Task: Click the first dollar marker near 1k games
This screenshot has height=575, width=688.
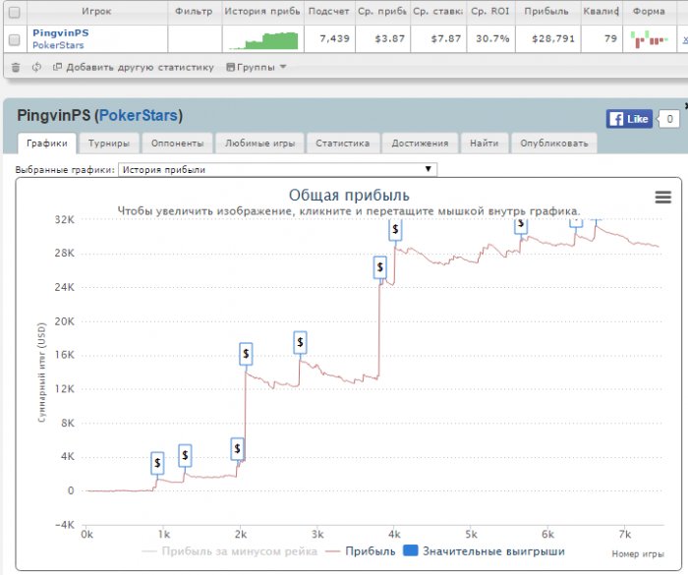Action: [x=157, y=463]
